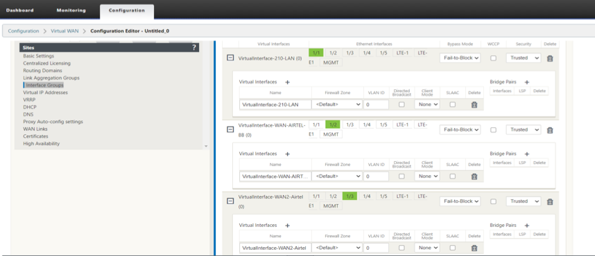
Task: Delete VirtualInterface-WAN2-Airtel virtual interface row
Action: coord(474,248)
